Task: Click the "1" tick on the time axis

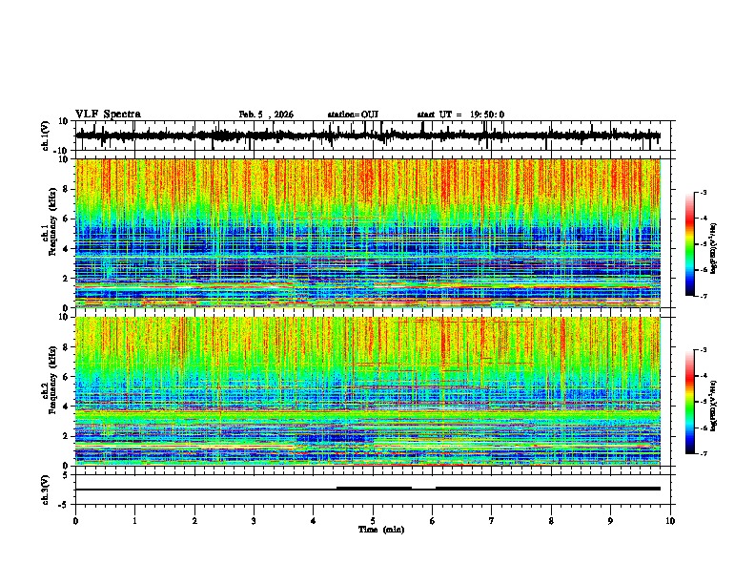Action: pos(135,521)
